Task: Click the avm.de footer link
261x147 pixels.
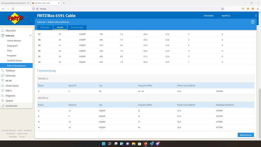Action: [x=22, y=137]
